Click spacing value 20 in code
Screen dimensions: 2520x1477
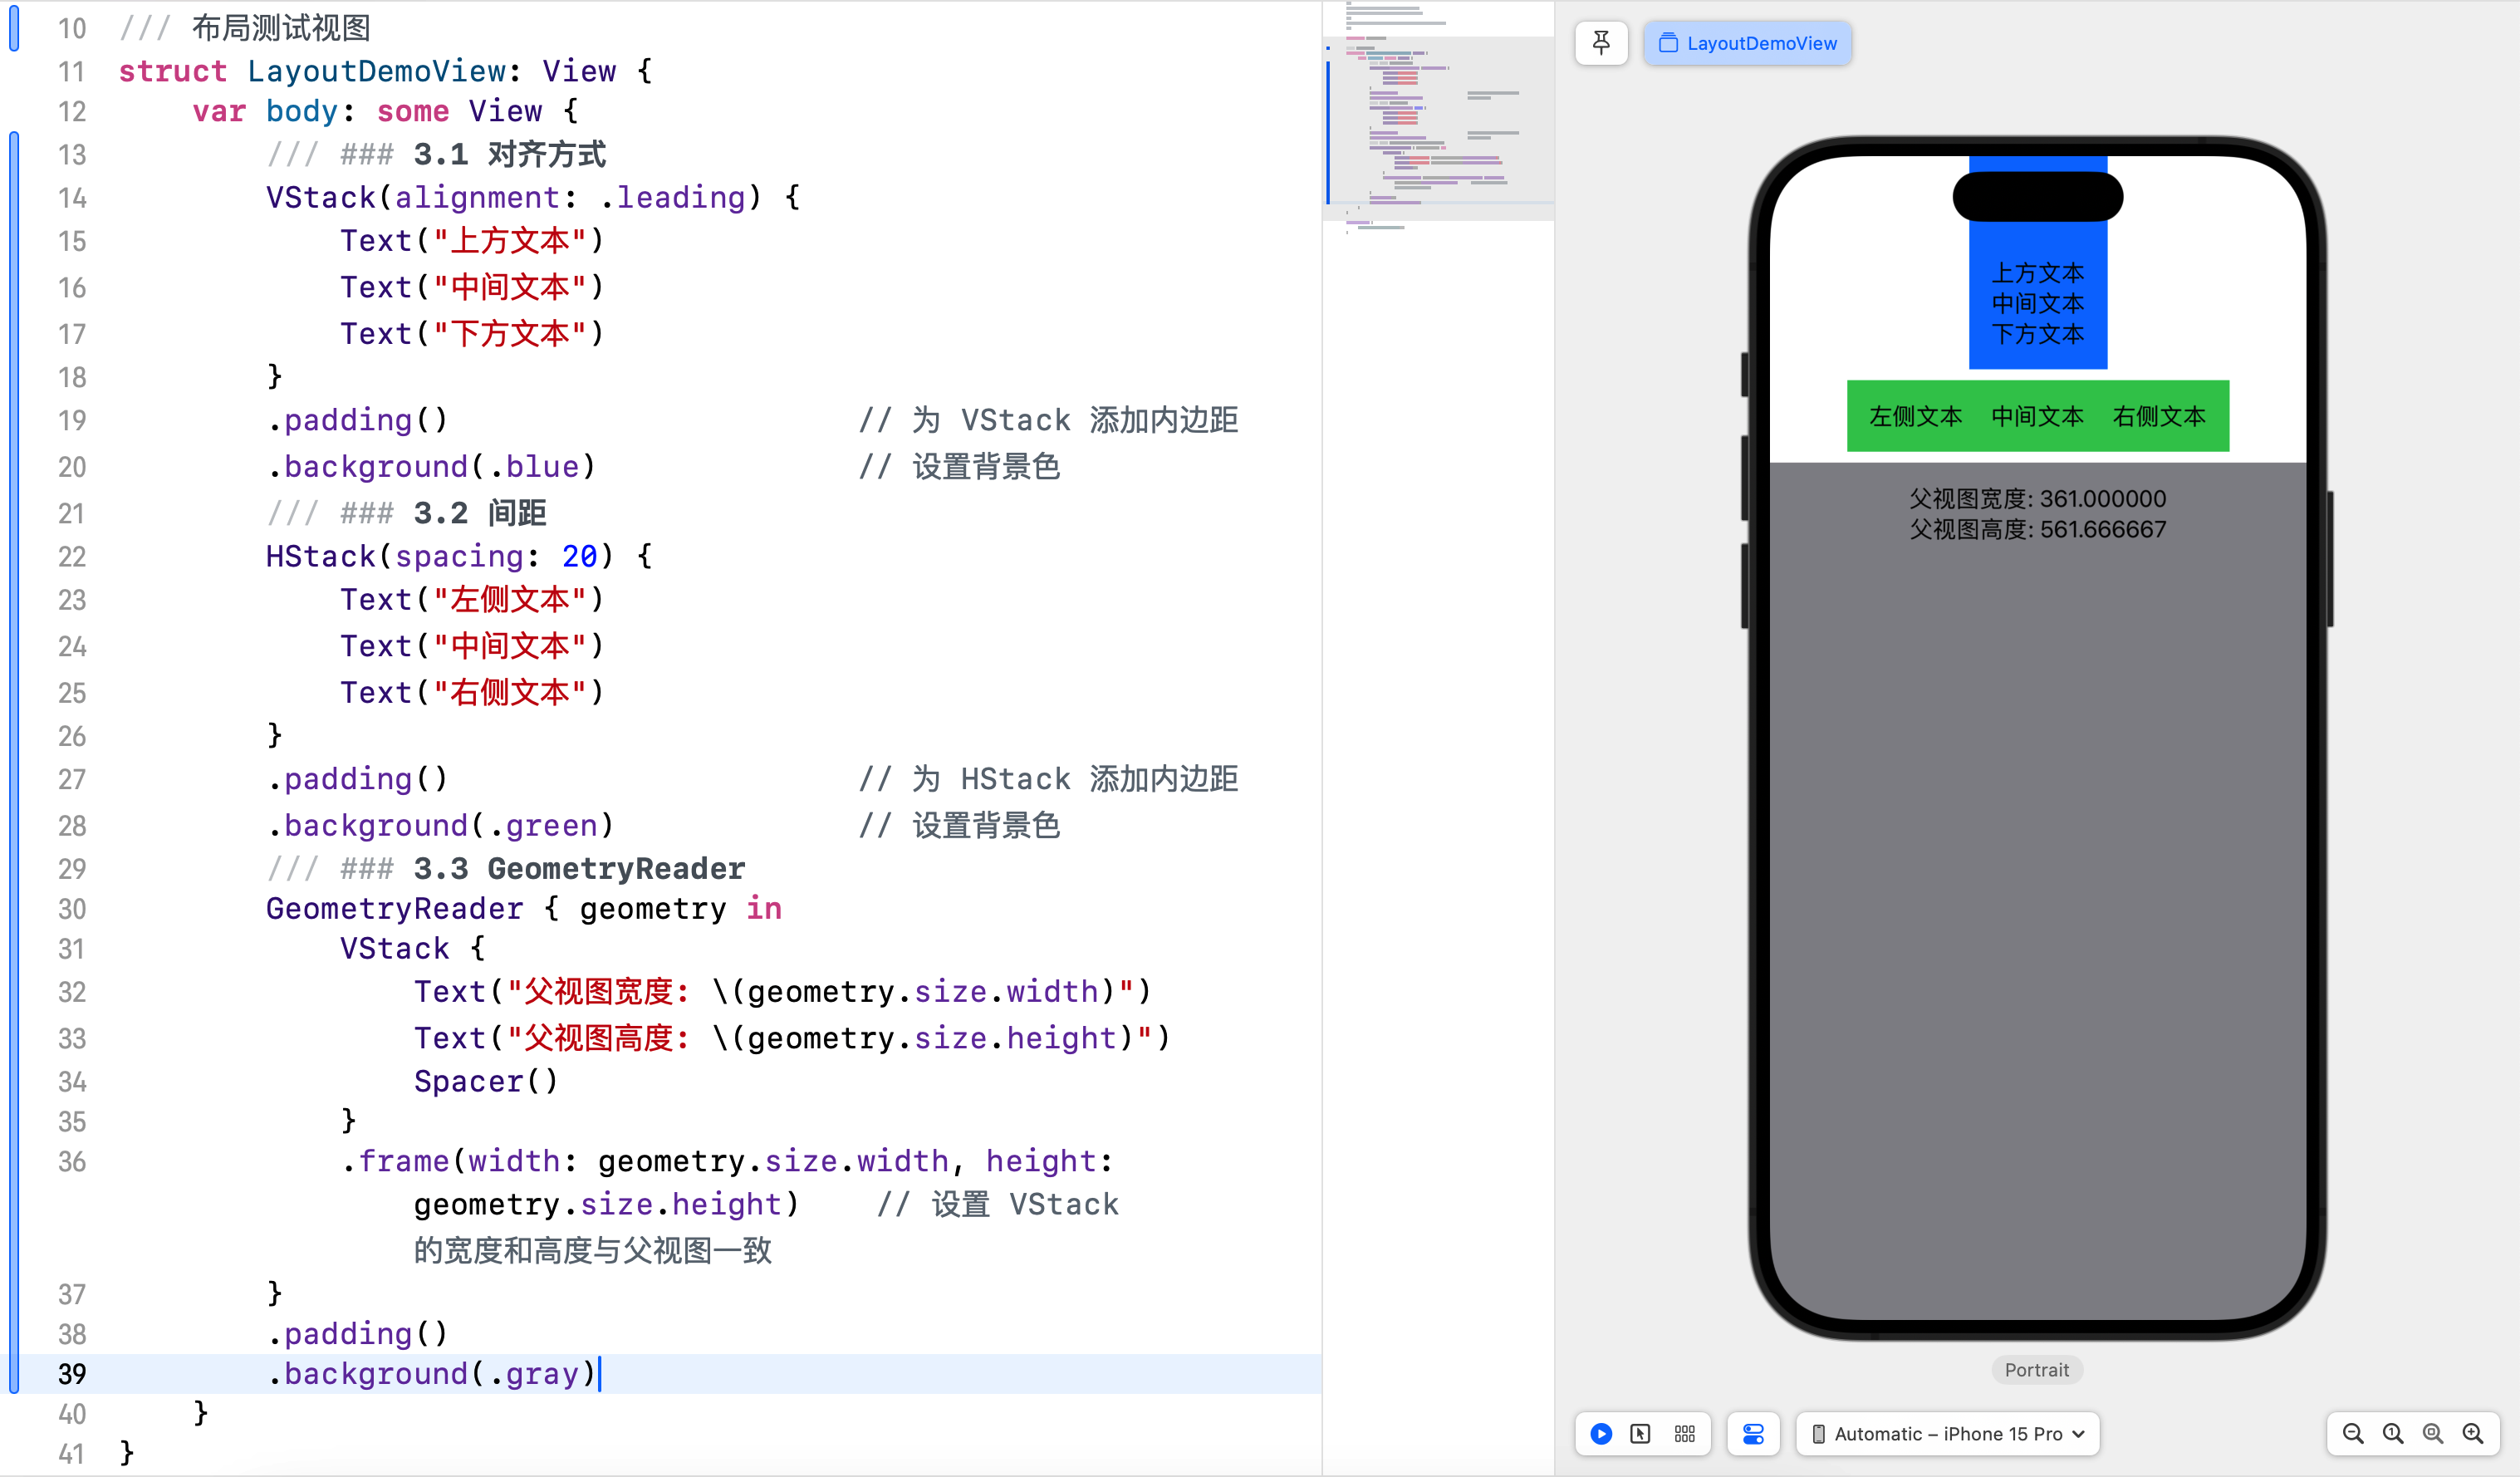coord(580,556)
